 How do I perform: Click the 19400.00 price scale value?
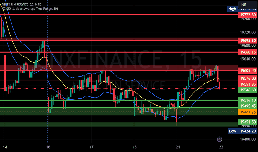click(x=248, y=139)
